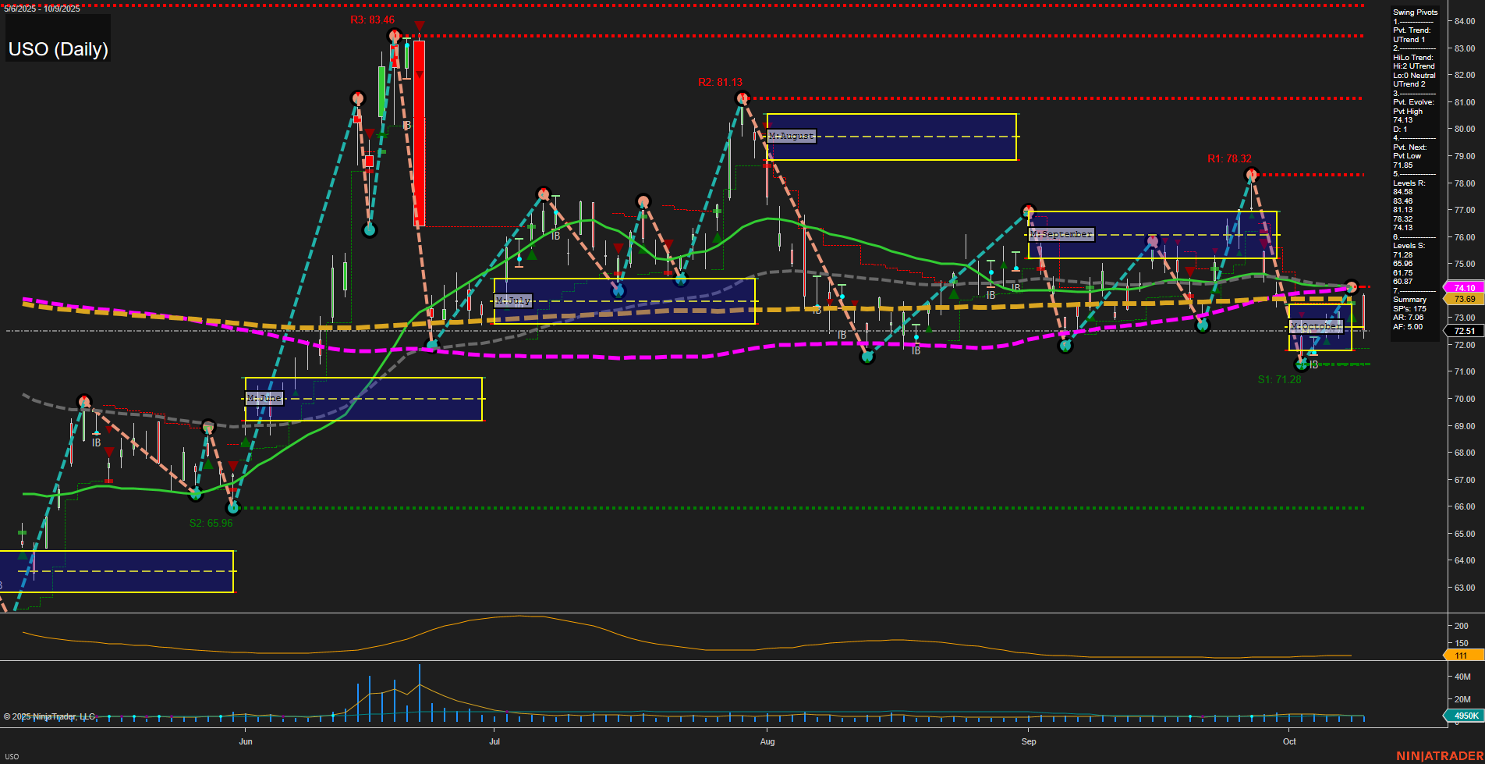Click the M:June range label

click(x=264, y=398)
